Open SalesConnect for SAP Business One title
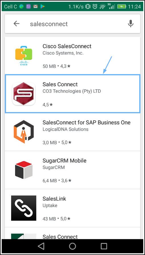Screen dimensions: 145x255 coord(86,122)
